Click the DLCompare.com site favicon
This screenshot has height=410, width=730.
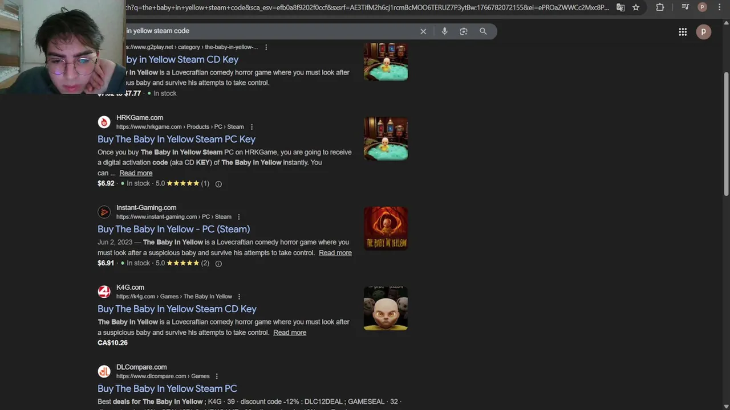pos(104,371)
